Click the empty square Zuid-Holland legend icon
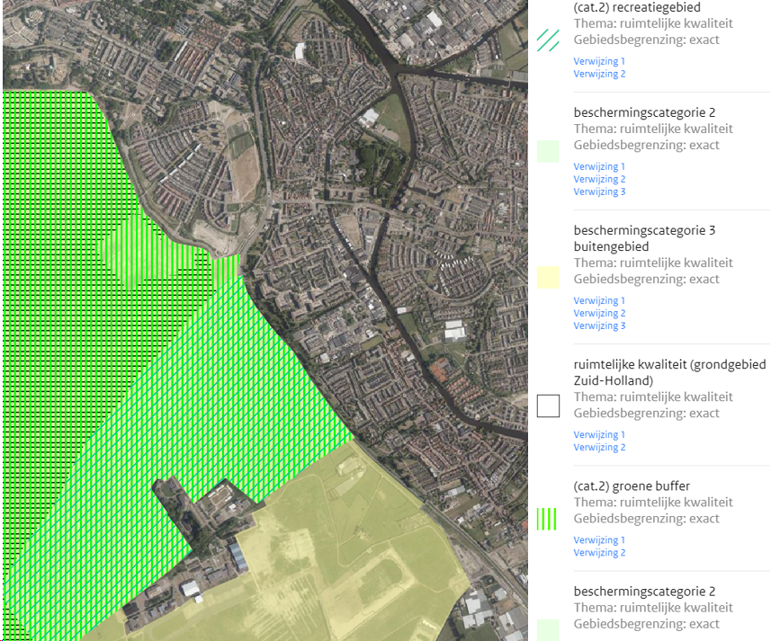 click(548, 406)
